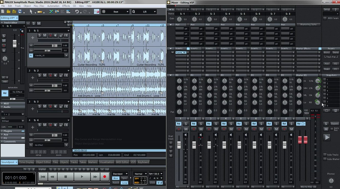Click the speaker monitor icon on track 2
The width and height of the screenshot is (340, 189).
coord(55,75)
